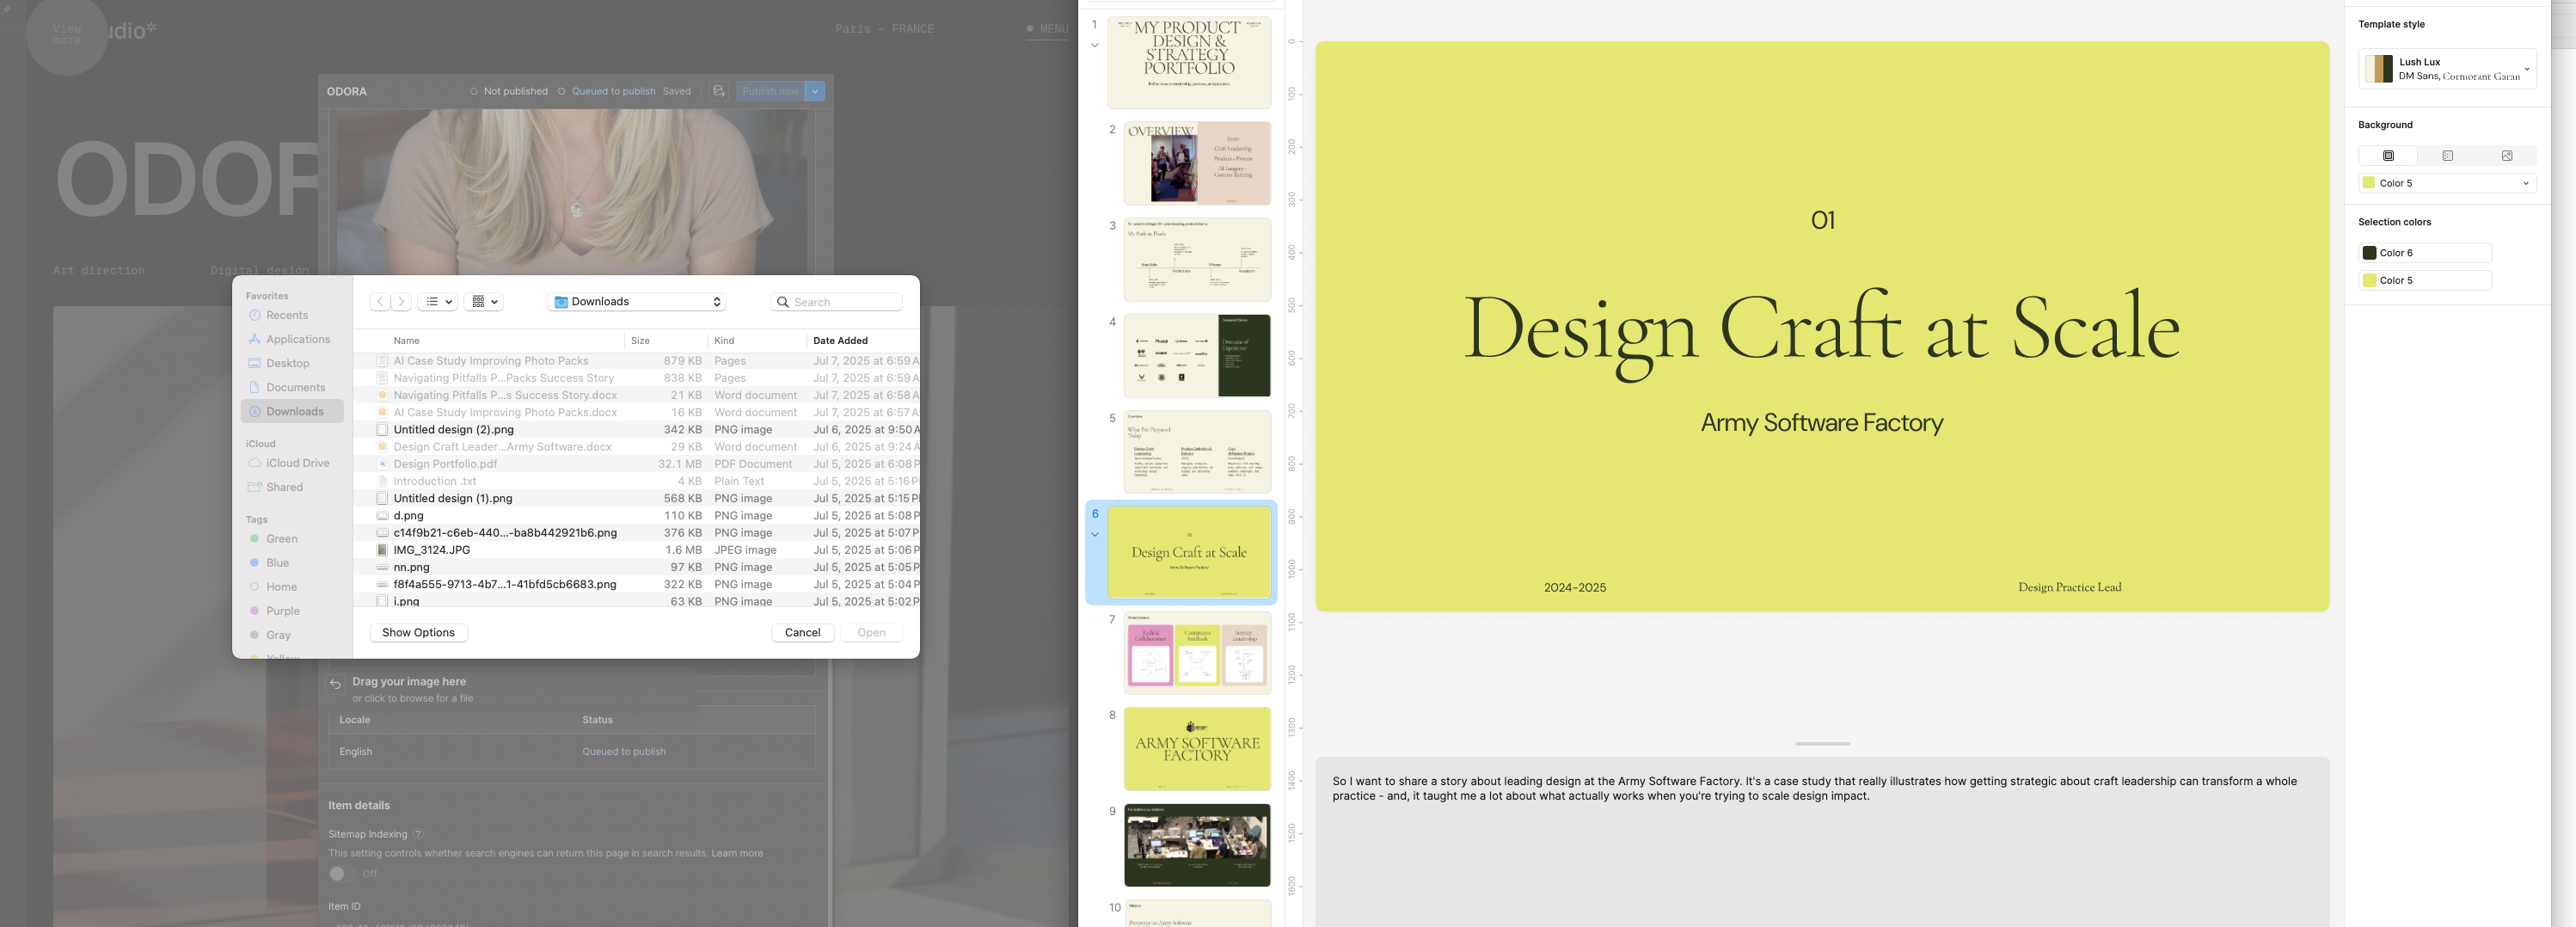
Task: Open the Lush Lux template style dropdown
Action: (2447, 69)
